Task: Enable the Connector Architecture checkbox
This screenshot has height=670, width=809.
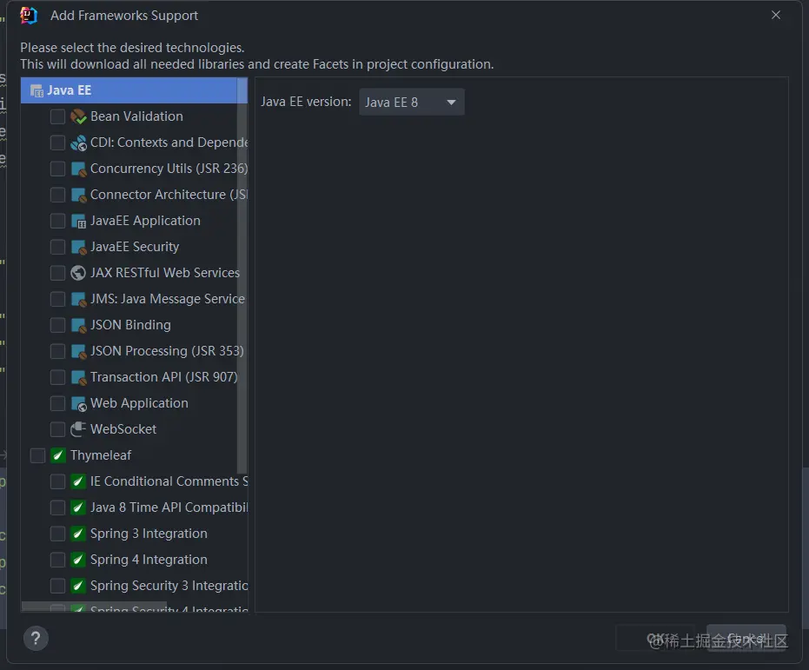Action: point(57,195)
